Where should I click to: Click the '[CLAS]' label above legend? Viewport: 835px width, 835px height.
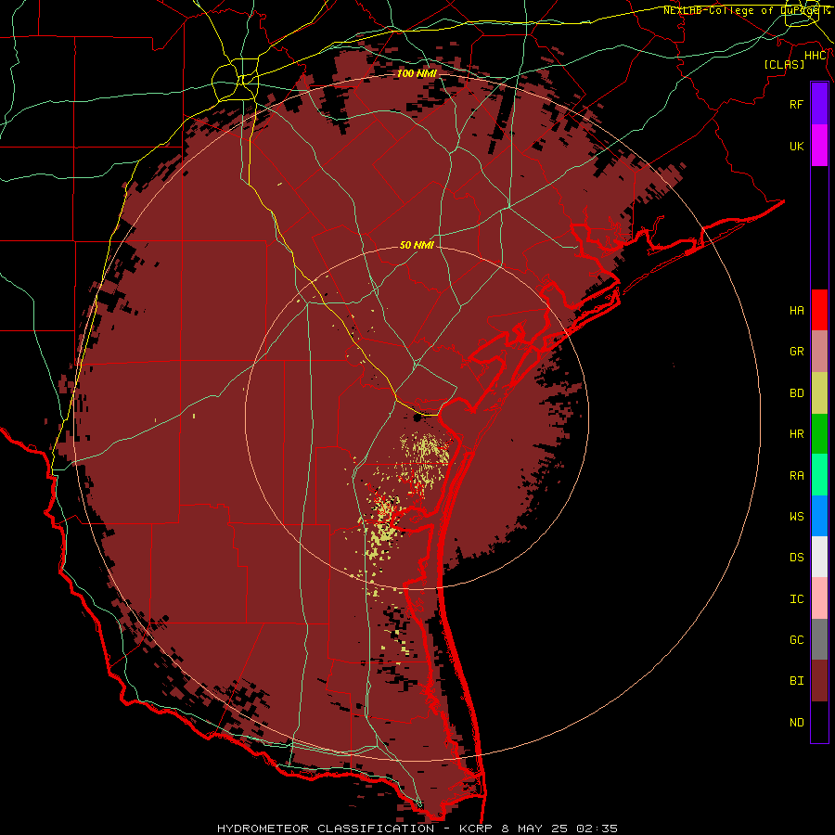pos(784,64)
